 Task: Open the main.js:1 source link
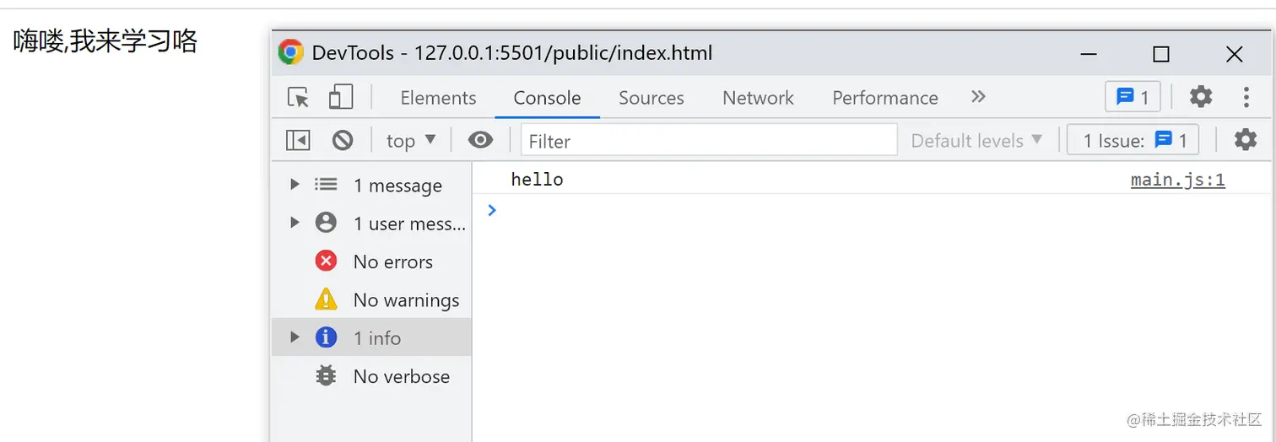tap(1177, 180)
